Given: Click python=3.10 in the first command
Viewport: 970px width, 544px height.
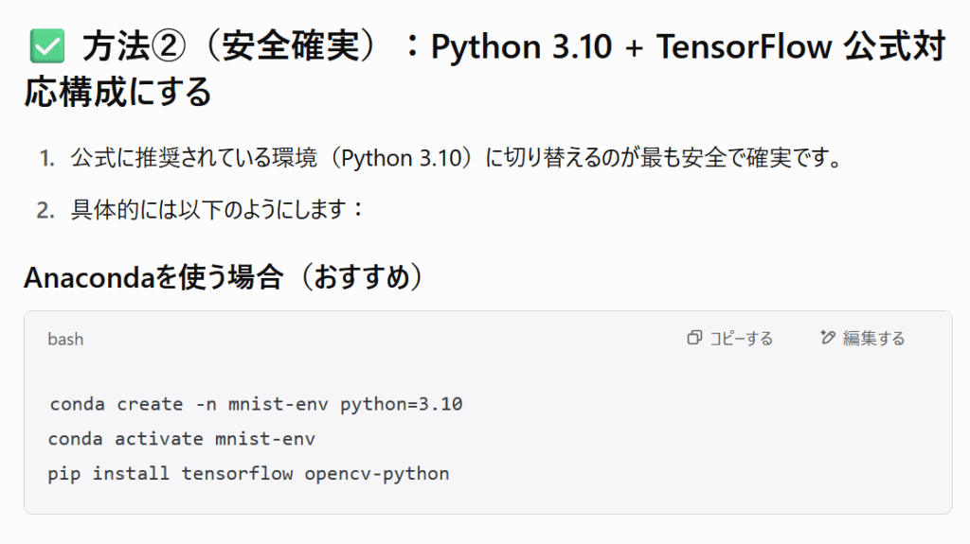Looking at the screenshot, I should pyautogui.click(x=402, y=404).
